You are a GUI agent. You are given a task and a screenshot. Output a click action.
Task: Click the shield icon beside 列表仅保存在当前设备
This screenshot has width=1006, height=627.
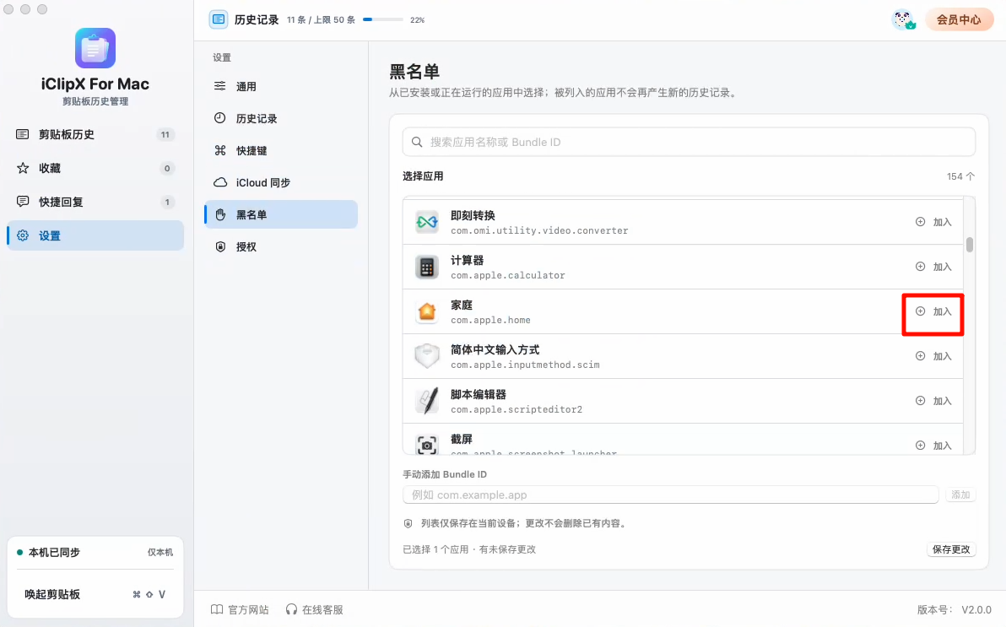pos(408,524)
